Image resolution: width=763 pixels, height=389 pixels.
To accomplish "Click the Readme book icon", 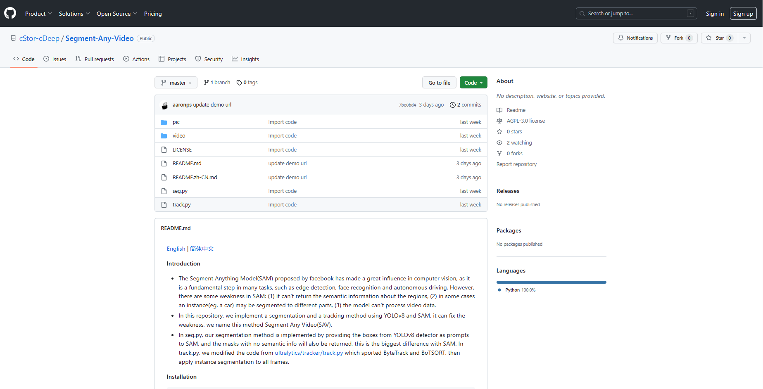I will point(499,110).
